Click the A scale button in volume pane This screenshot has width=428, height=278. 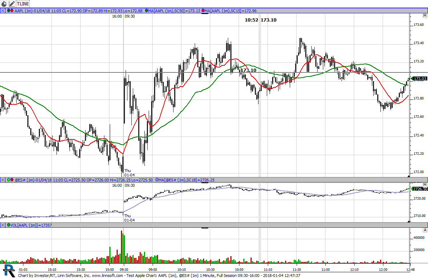[x=425, y=230]
